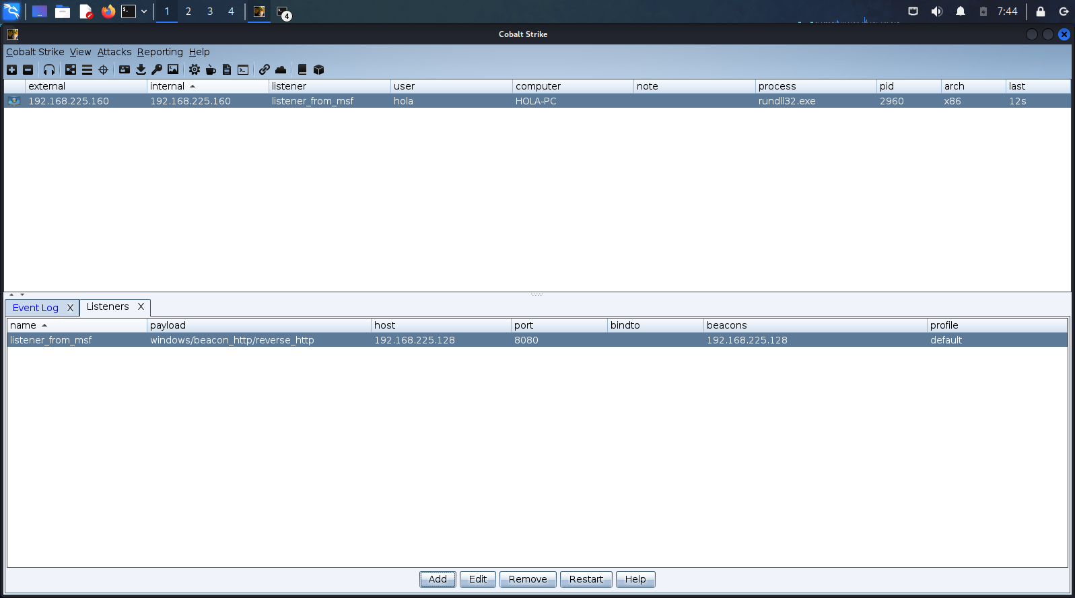Close the Event Log tab
Viewport: 1075px width, 598px height.
click(70, 308)
